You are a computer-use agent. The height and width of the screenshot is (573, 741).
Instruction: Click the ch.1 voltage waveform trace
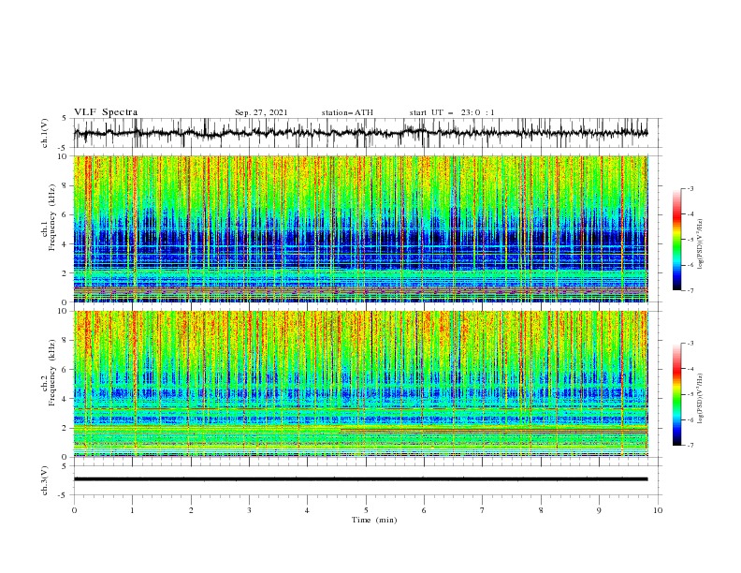[x=360, y=133]
